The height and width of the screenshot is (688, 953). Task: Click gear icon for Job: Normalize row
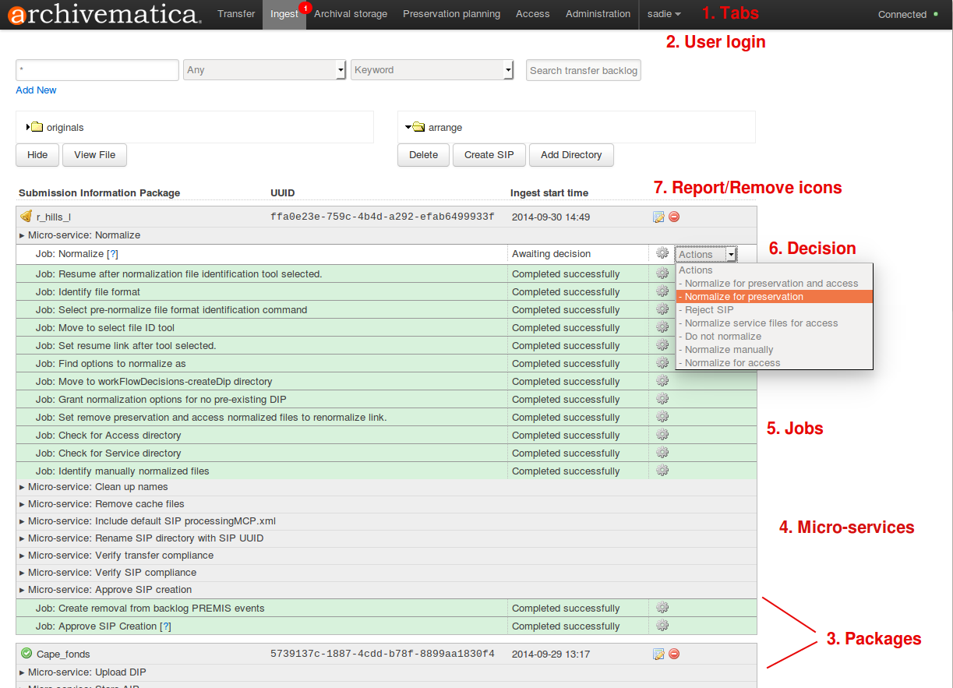pyautogui.click(x=662, y=253)
